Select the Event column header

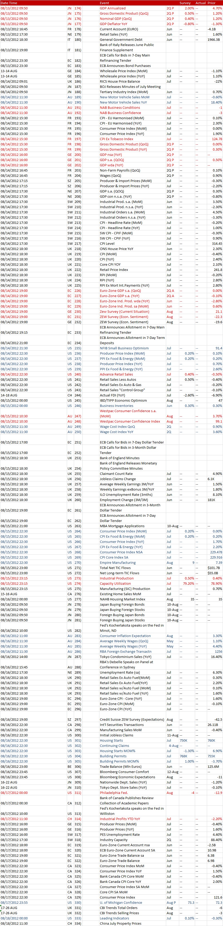click(x=104, y=3)
